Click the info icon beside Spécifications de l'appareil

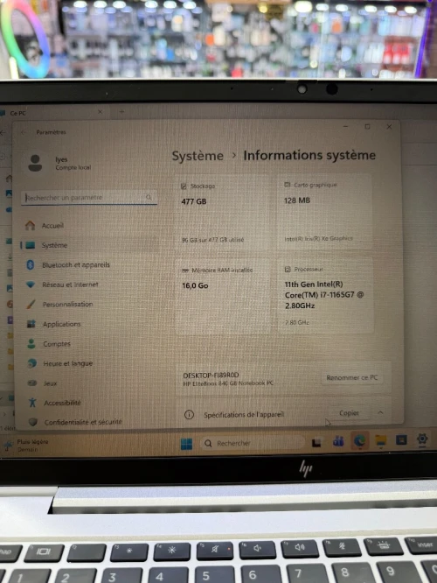[189, 414]
